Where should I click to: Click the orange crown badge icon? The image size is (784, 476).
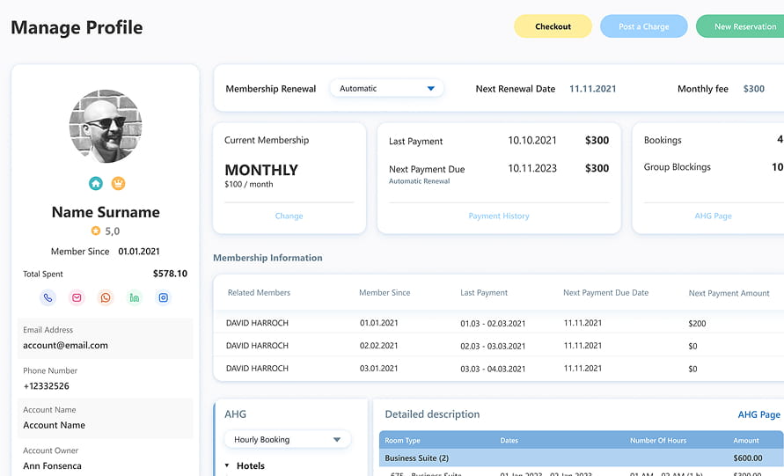[118, 183]
